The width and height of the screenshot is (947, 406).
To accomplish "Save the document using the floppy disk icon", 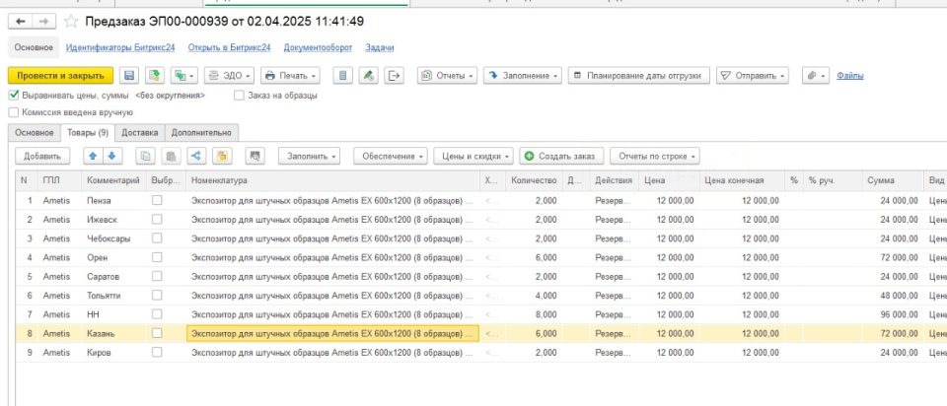I will coord(129,76).
